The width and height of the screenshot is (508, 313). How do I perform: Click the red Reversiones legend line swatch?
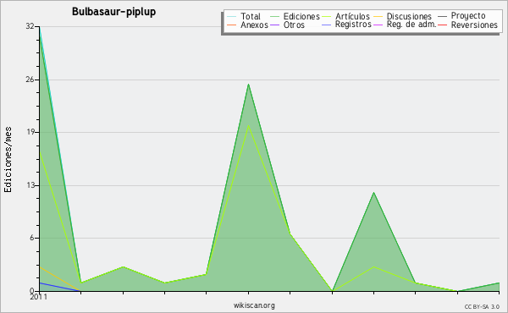443,25
